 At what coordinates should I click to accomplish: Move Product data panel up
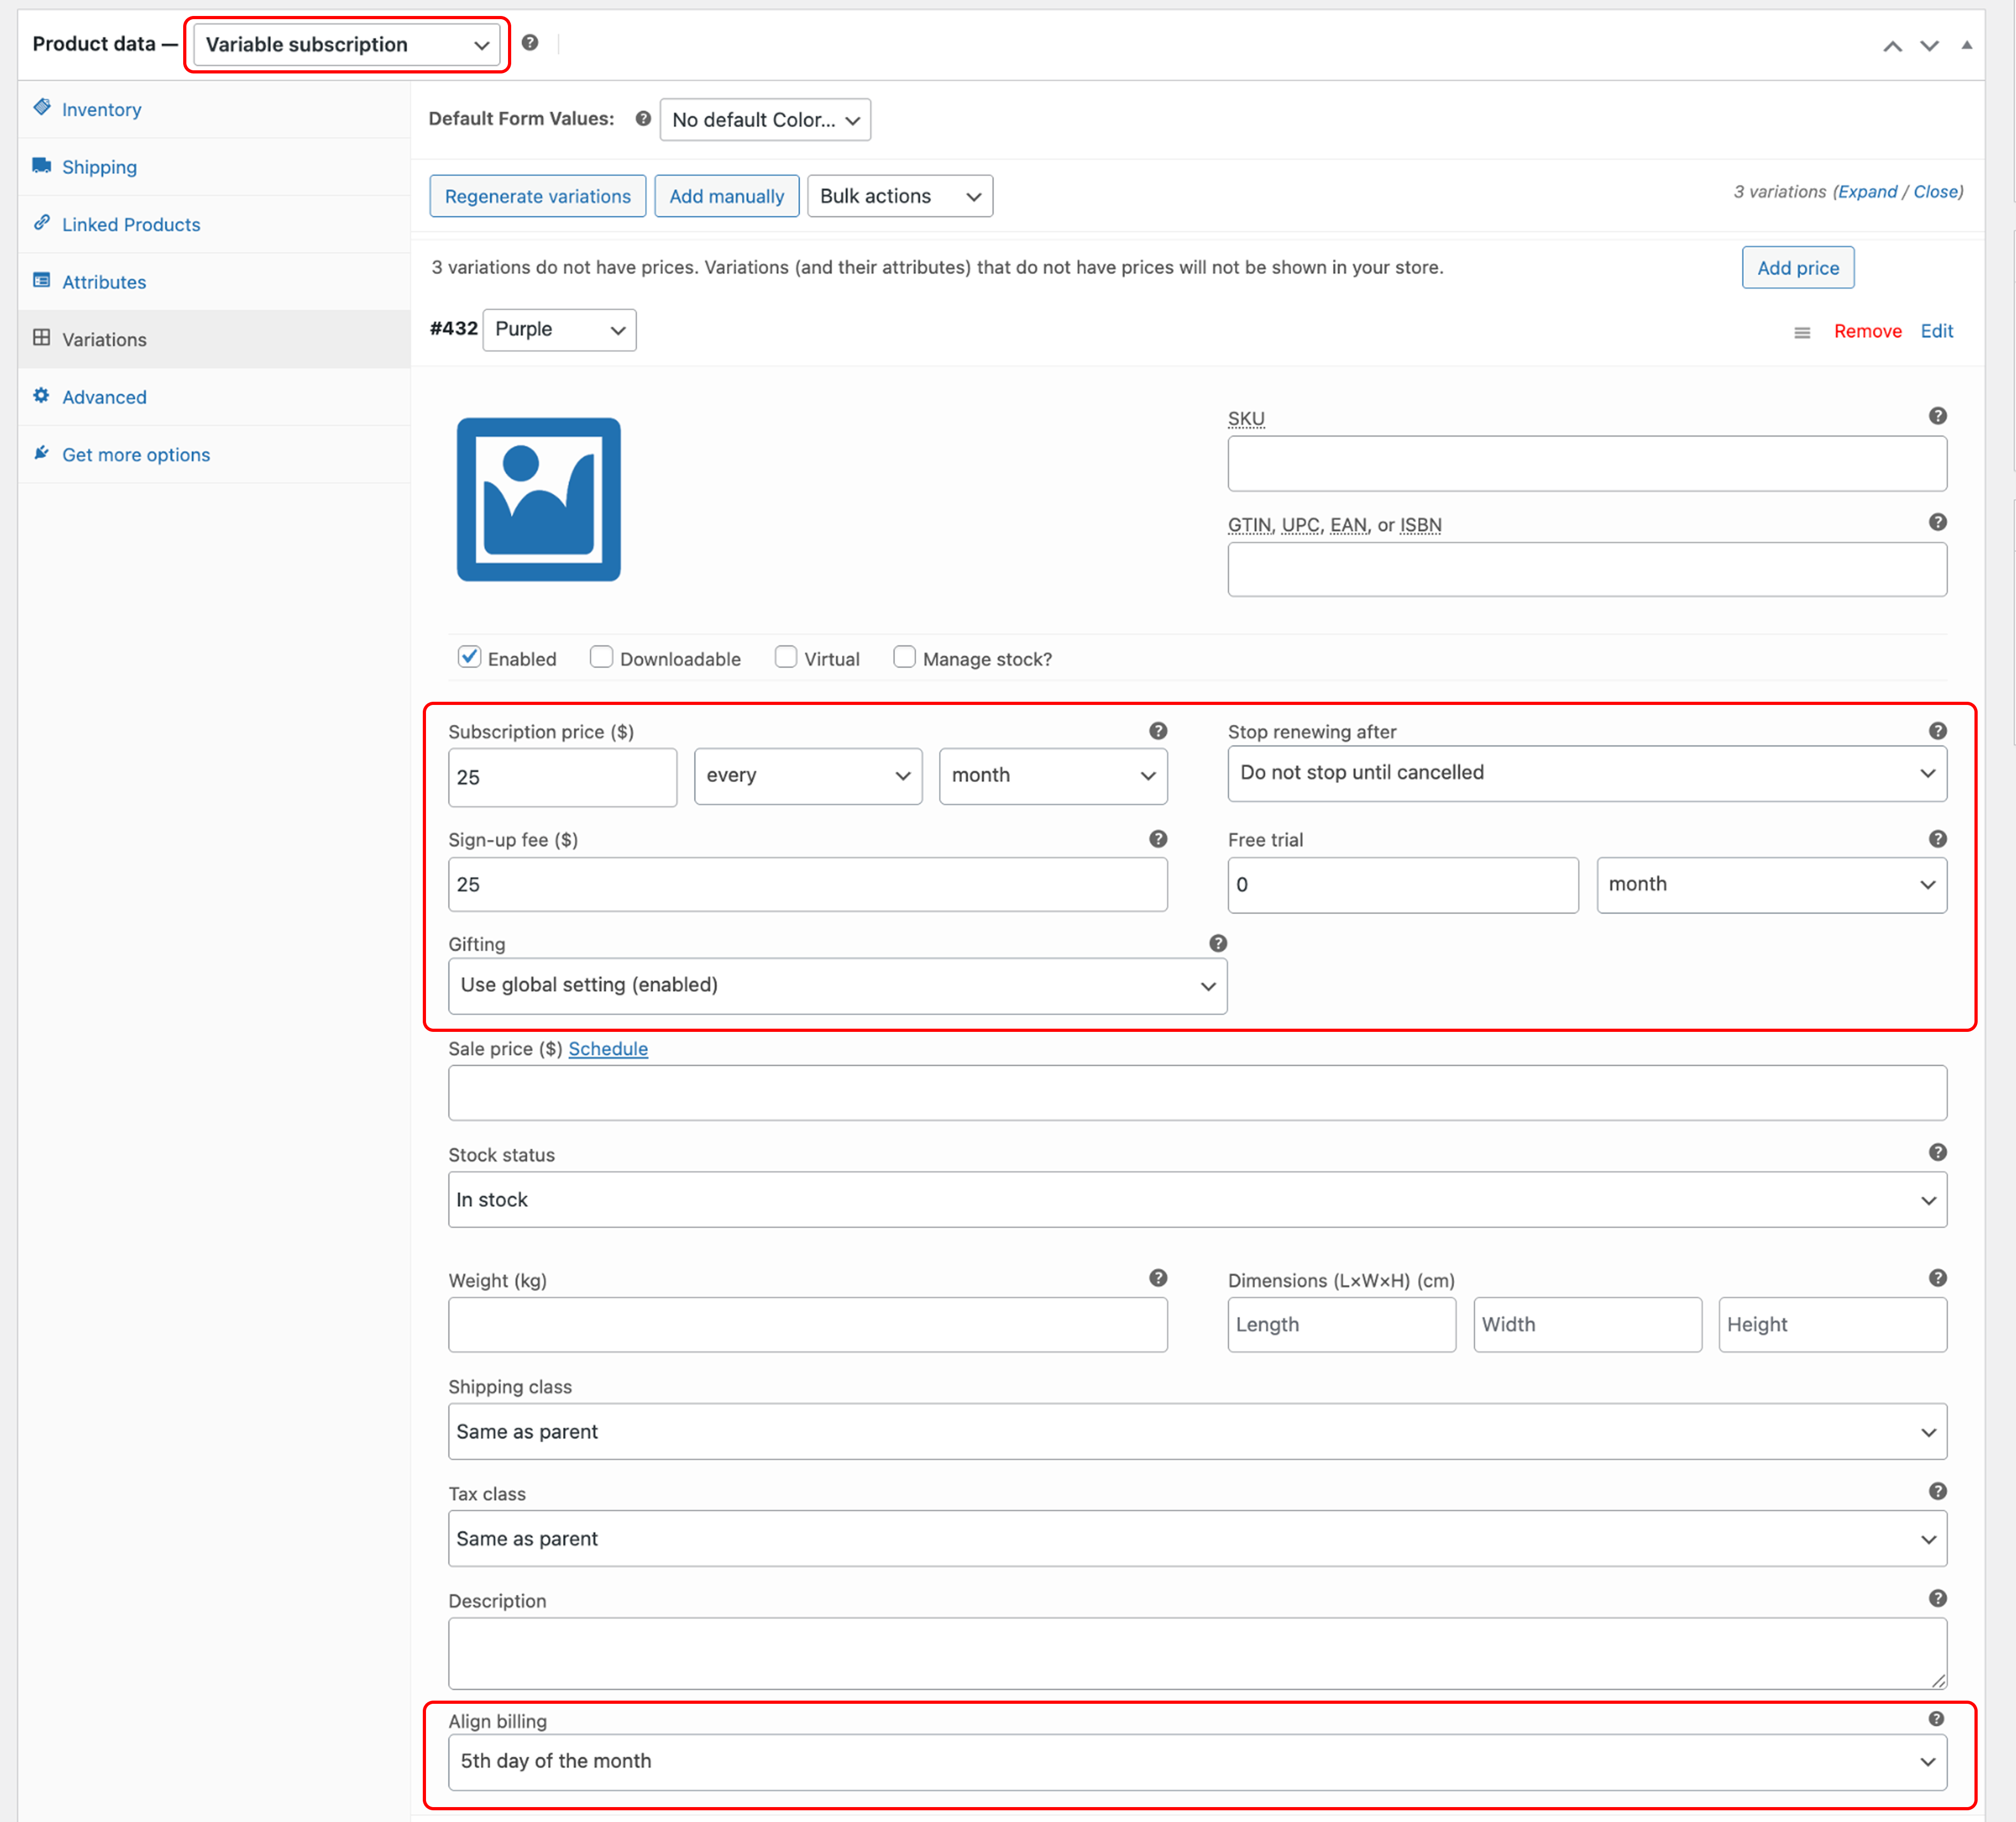(1892, 46)
